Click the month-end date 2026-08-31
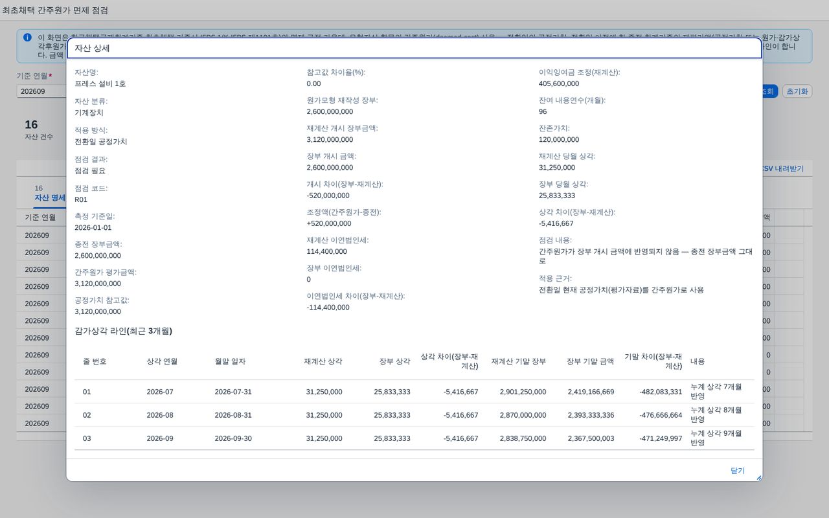The height and width of the screenshot is (518, 829). coord(233,415)
